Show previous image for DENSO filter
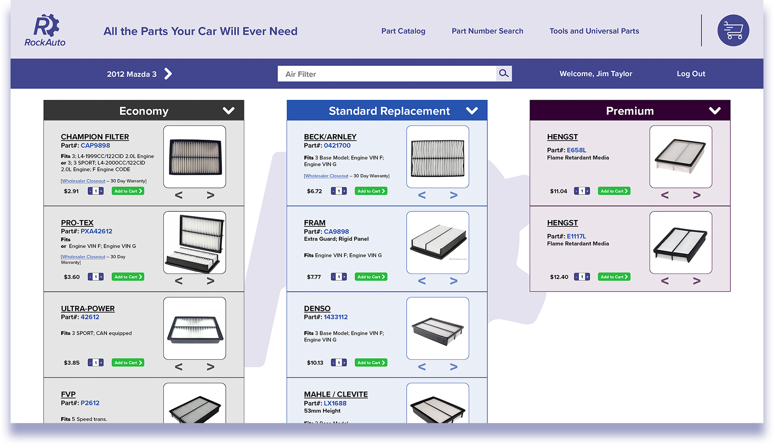 [422, 367]
